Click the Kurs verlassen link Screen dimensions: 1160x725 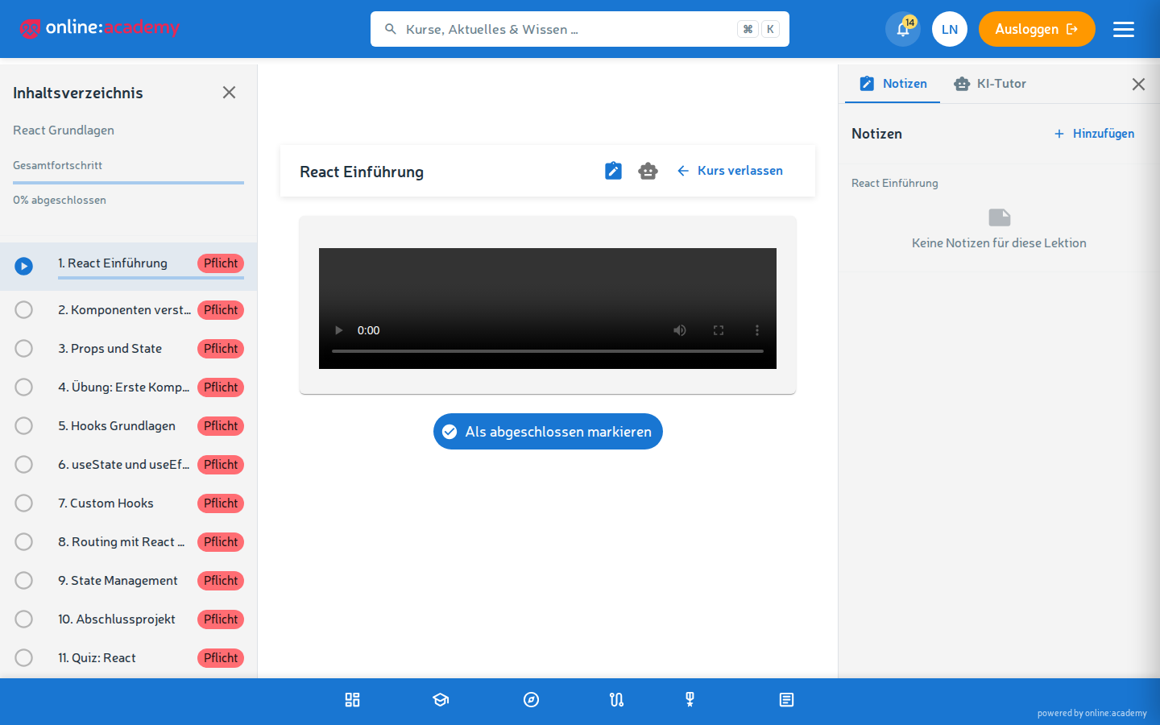pos(730,171)
